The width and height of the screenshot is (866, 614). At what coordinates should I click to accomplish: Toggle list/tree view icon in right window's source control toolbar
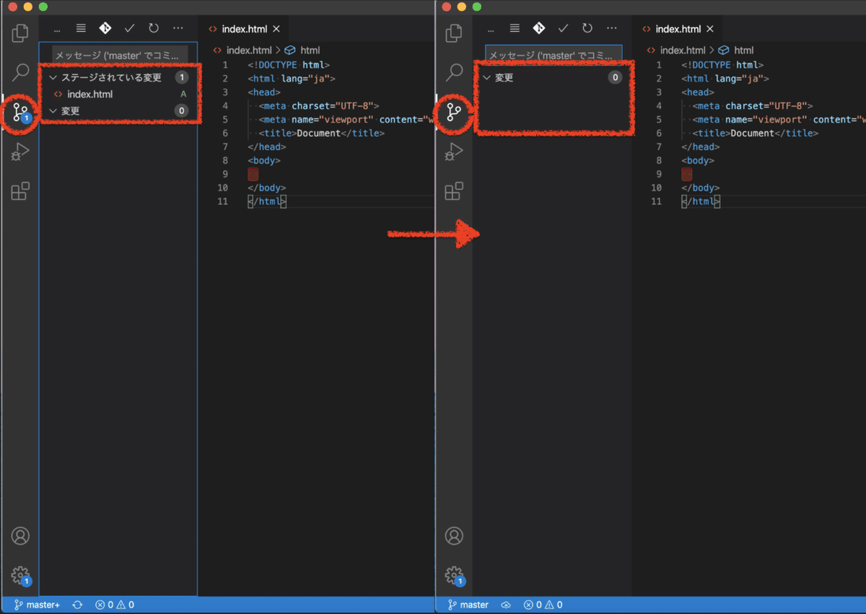pos(515,29)
